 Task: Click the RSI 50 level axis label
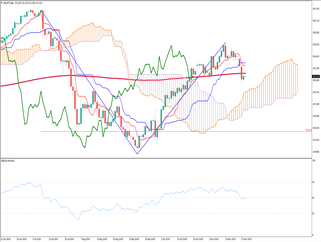tap(314, 198)
